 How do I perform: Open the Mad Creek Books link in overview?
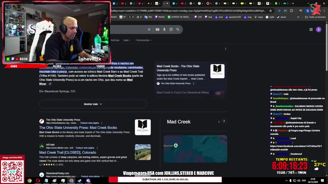[x=120, y=76]
